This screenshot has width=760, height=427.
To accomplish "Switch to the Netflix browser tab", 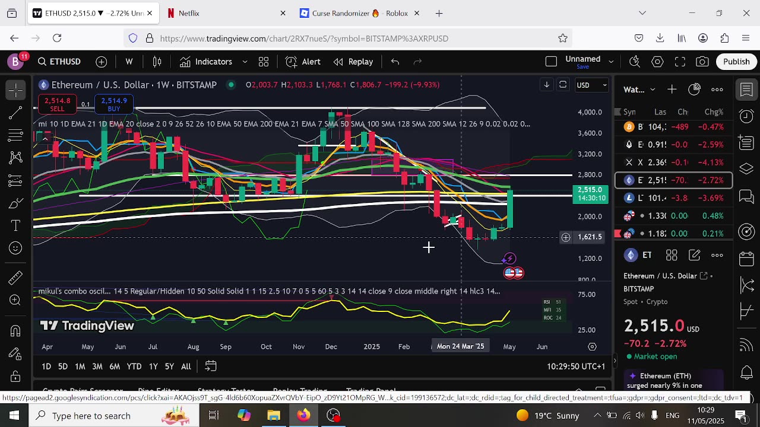I will click(226, 13).
